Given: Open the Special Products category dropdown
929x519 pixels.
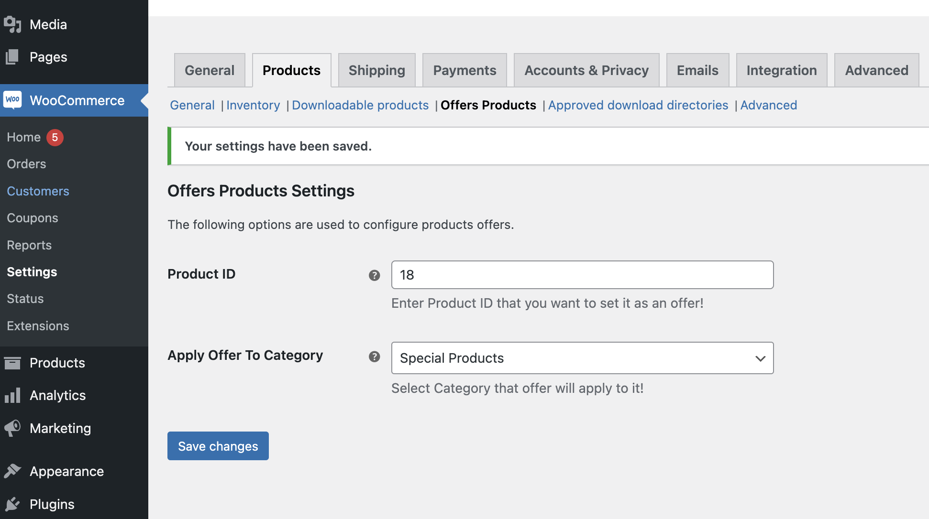Looking at the screenshot, I should click(x=582, y=358).
